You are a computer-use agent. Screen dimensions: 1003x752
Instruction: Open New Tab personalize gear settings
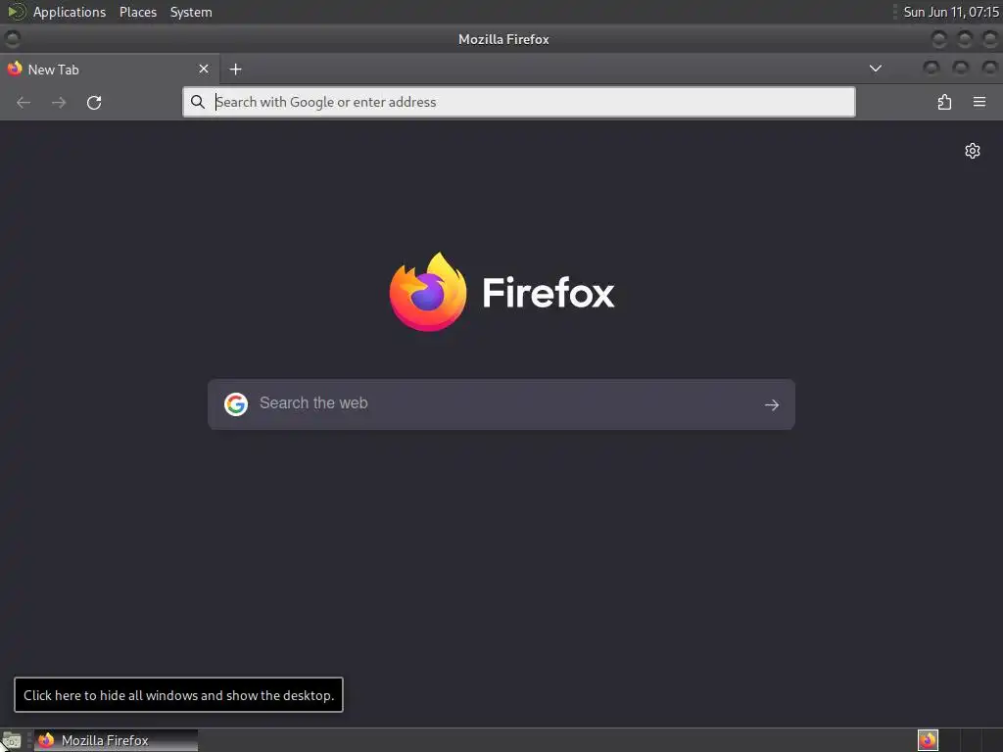pos(973,151)
